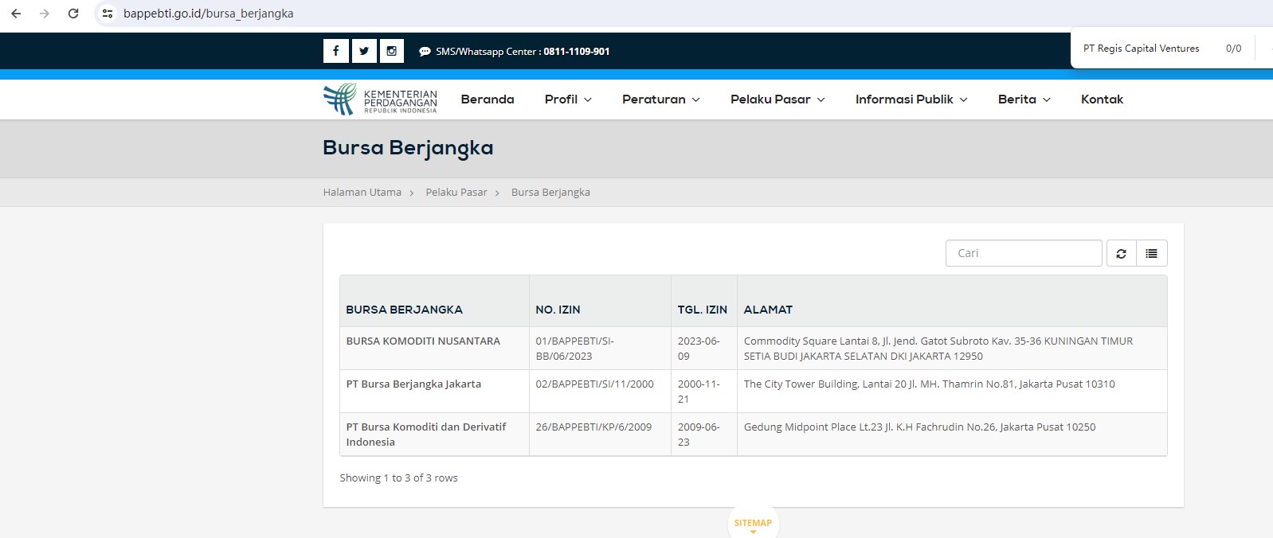Viewport: 1273px width, 538px height.
Task: Open the Facebook social icon
Action: point(335,51)
